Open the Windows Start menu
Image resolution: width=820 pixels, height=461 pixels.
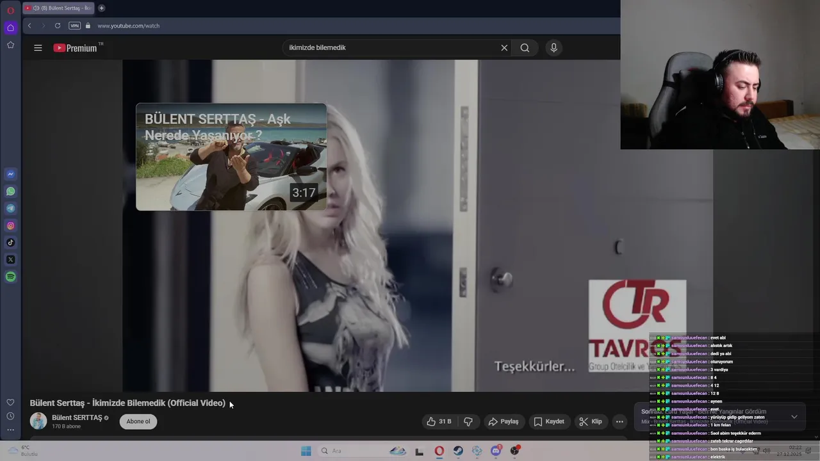(x=306, y=451)
